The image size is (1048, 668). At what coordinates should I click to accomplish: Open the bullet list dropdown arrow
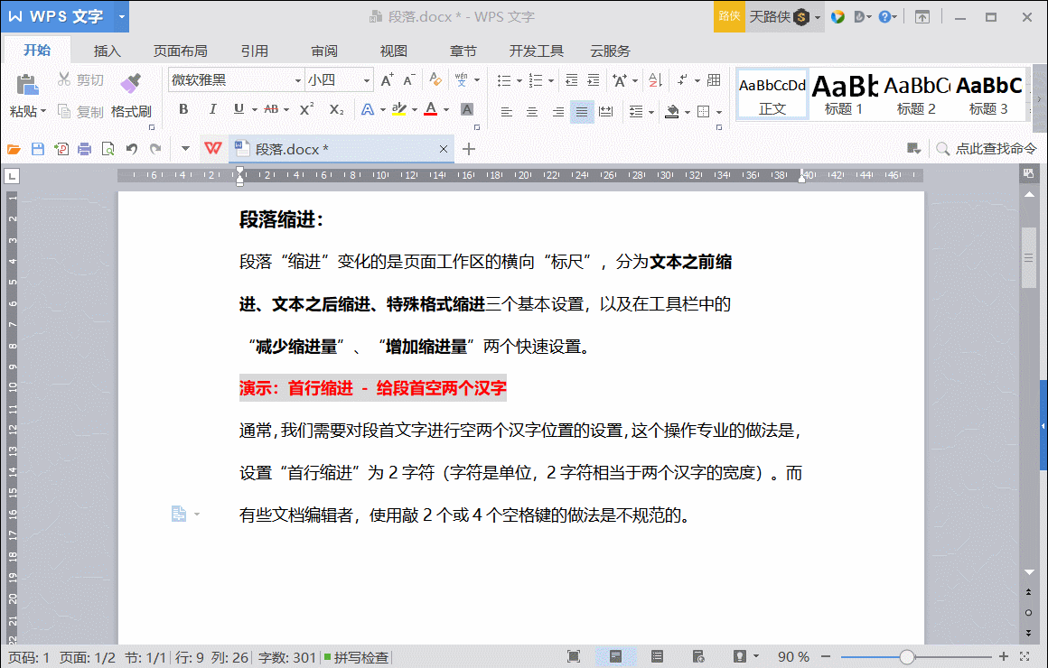point(519,81)
